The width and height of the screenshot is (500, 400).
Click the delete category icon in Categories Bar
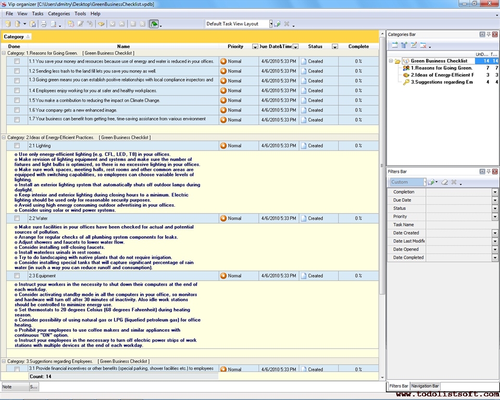(423, 45)
